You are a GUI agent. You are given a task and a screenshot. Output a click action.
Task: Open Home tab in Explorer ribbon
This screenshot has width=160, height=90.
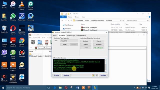click(70, 17)
